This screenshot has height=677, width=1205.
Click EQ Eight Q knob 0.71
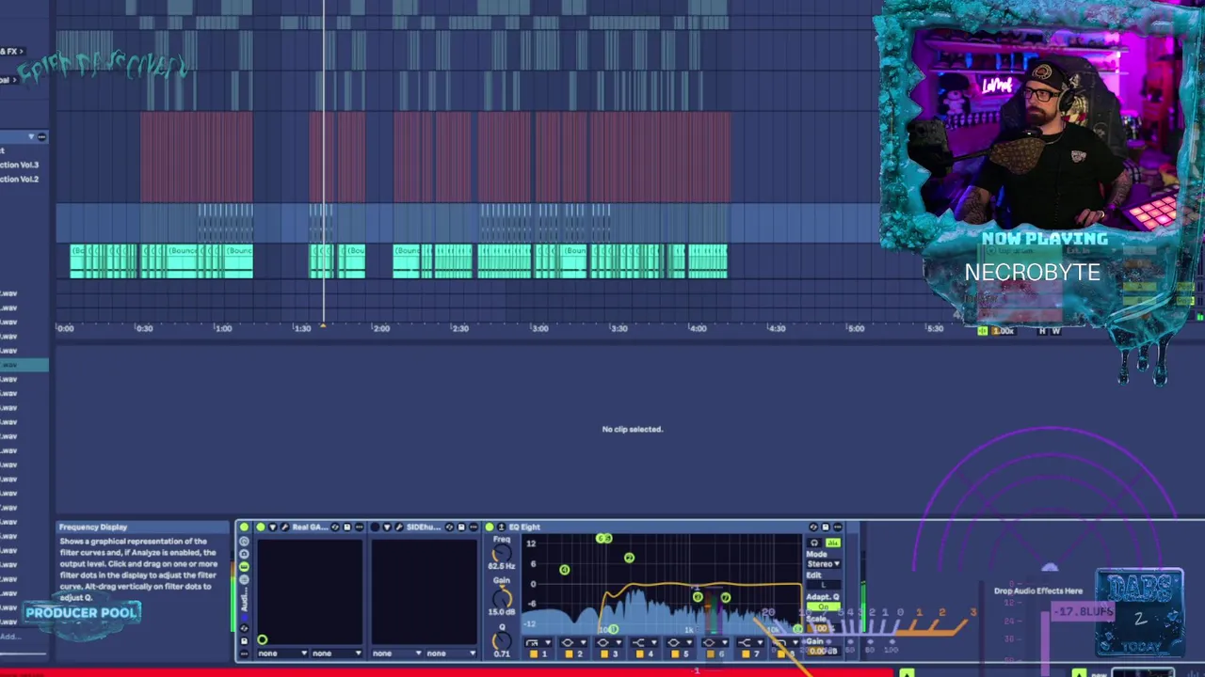pyautogui.click(x=502, y=640)
